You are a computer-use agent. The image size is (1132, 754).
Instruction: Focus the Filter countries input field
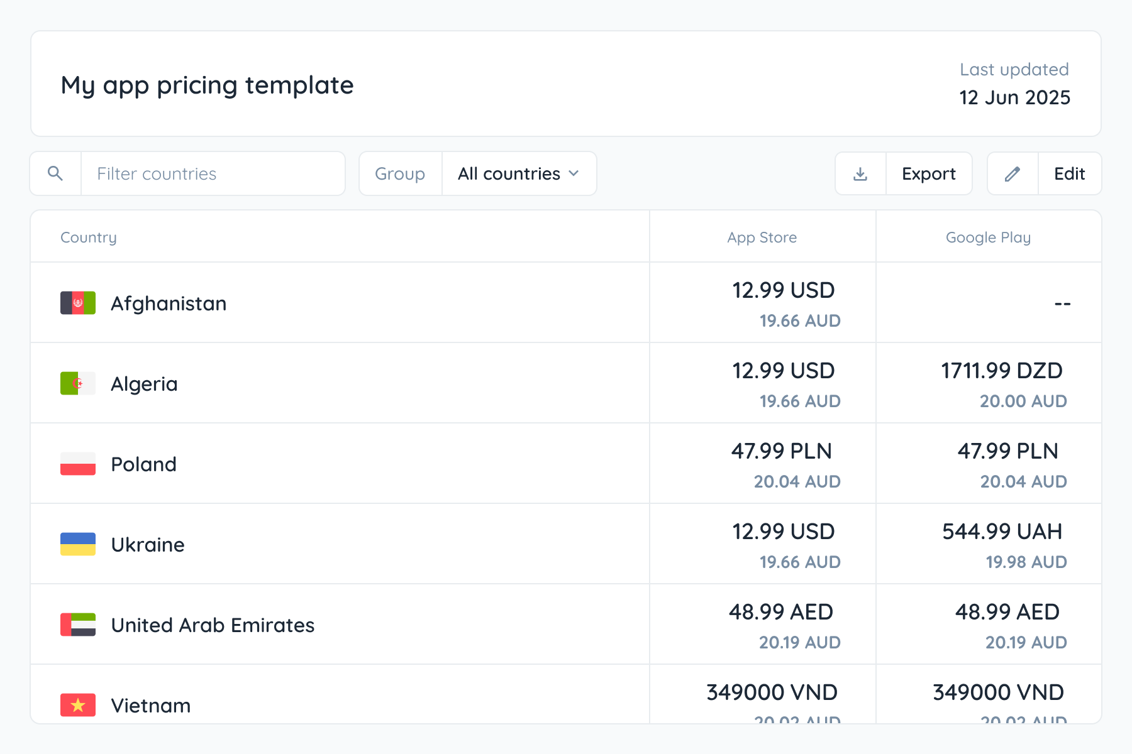click(213, 173)
